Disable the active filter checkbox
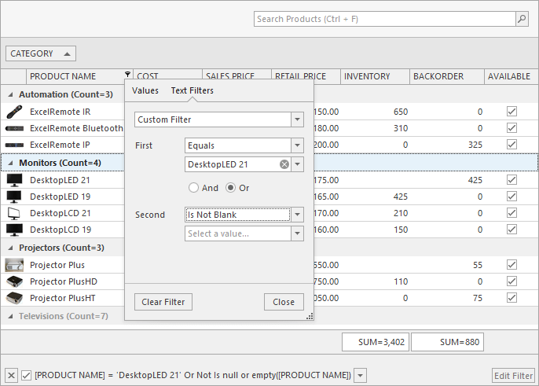Image resolution: width=539 pixels, height=386 pixels. point(26,376)
